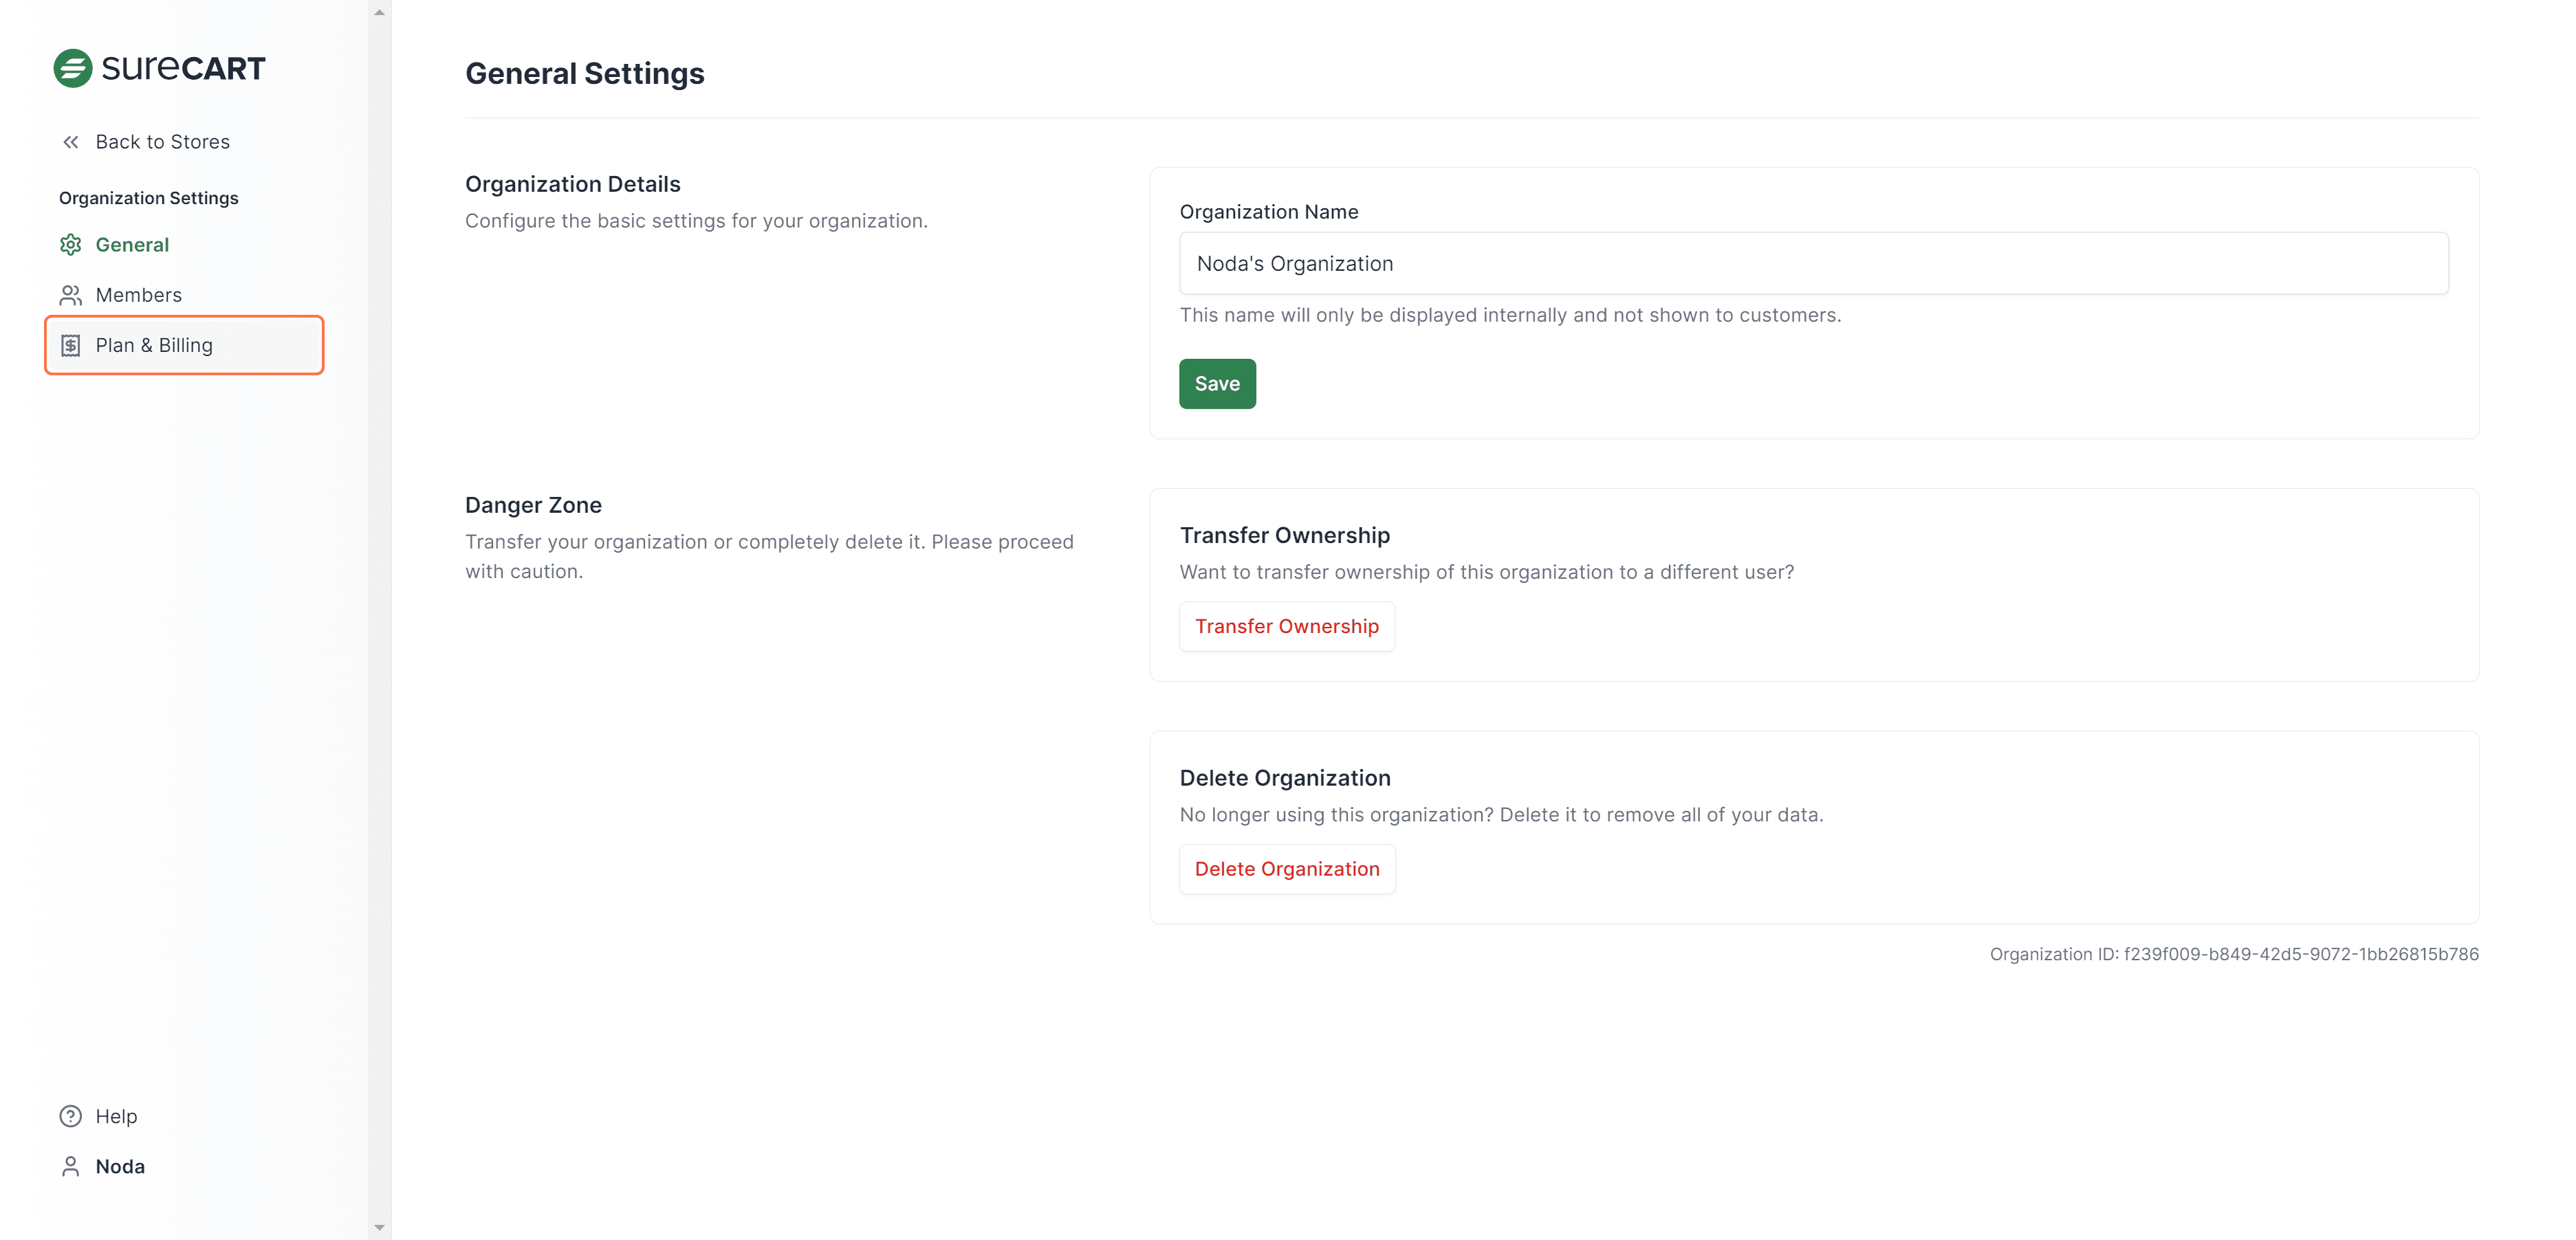Click the Help question mark icon

[x=70, y=1116]
